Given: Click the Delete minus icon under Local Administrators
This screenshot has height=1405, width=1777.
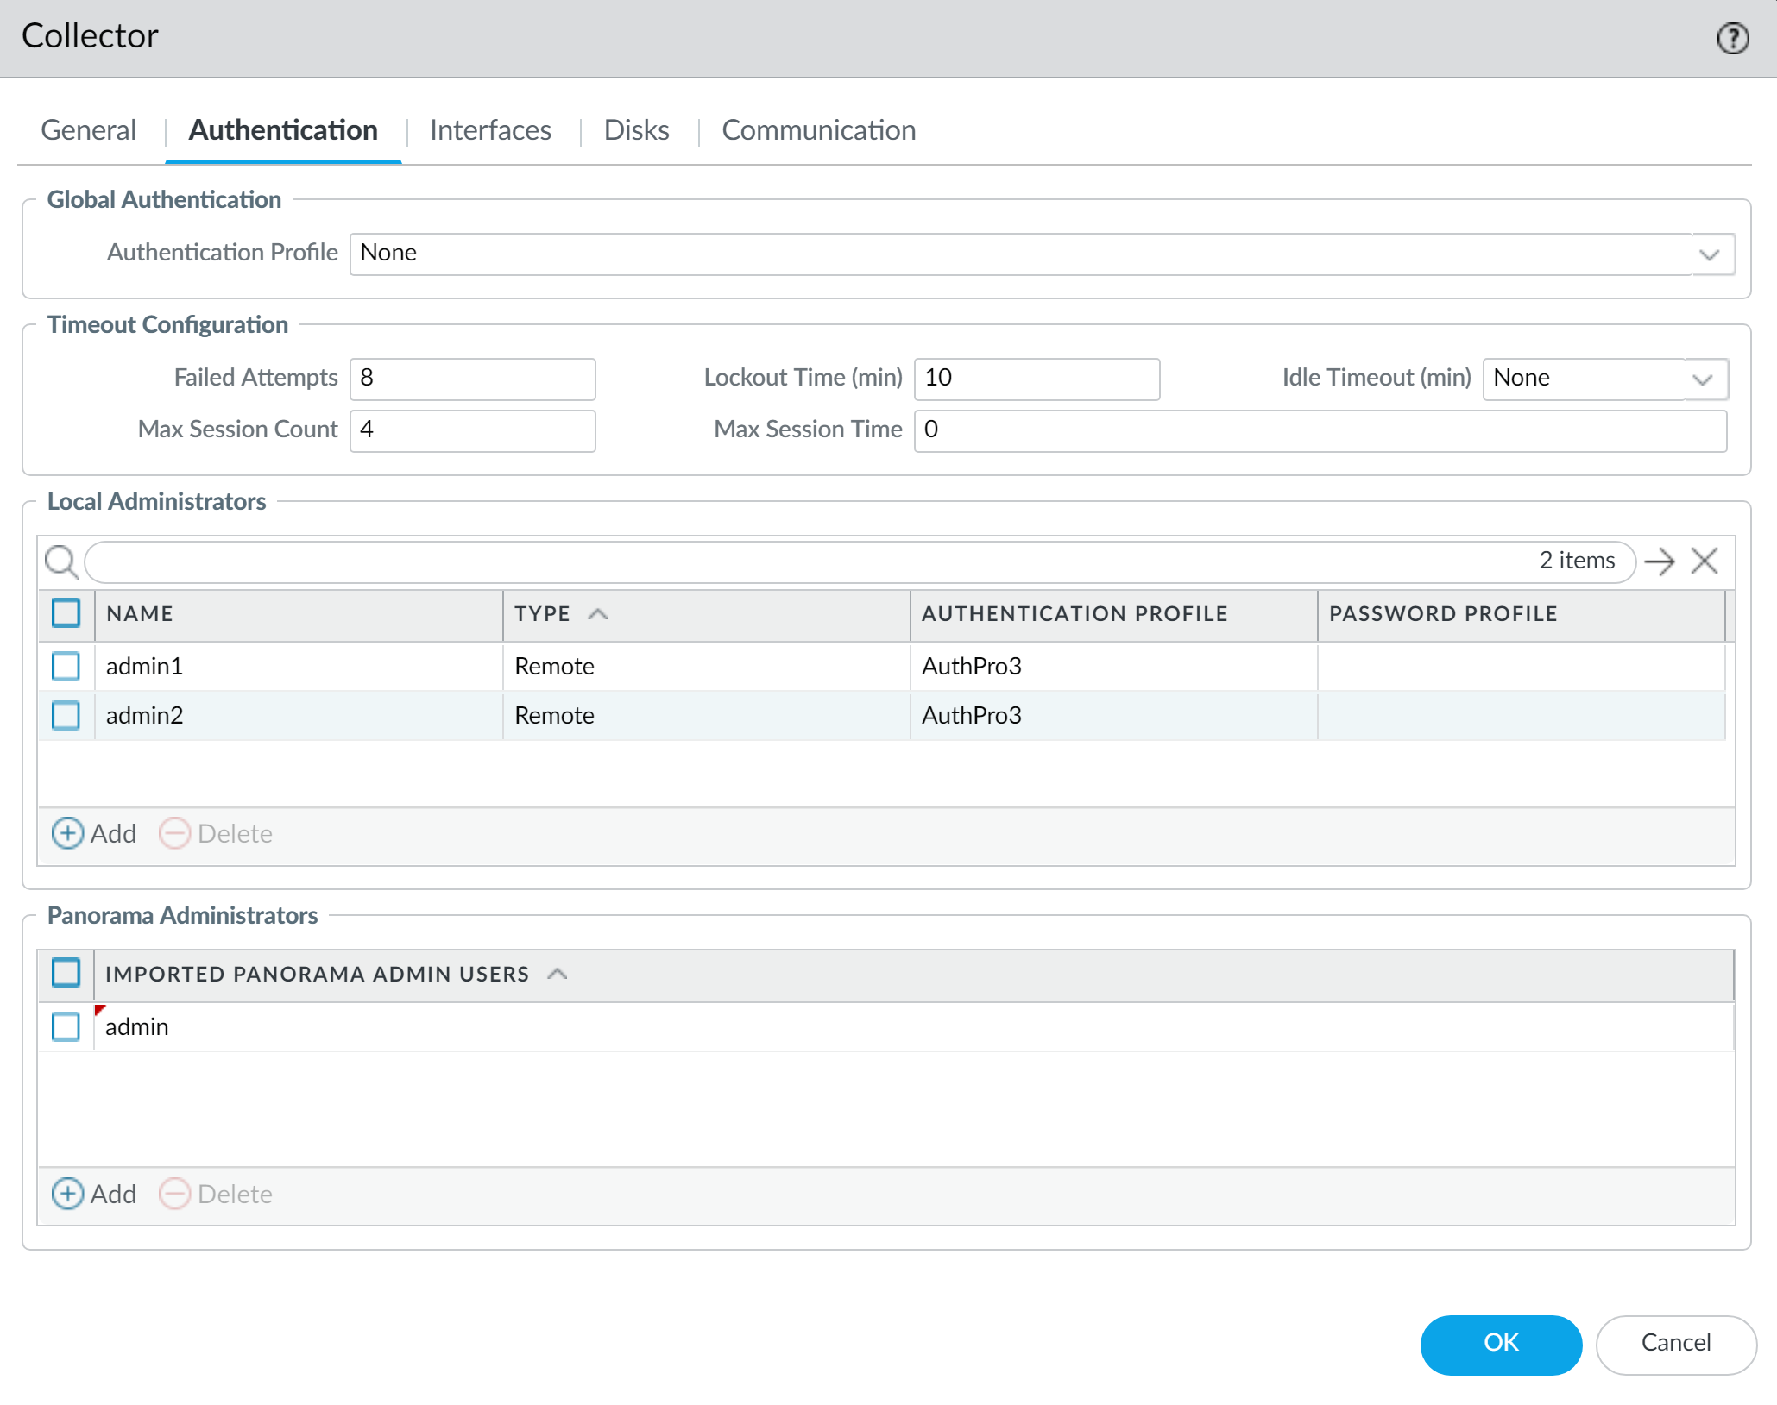Looking at the screenshot, I should click(175, 833).
